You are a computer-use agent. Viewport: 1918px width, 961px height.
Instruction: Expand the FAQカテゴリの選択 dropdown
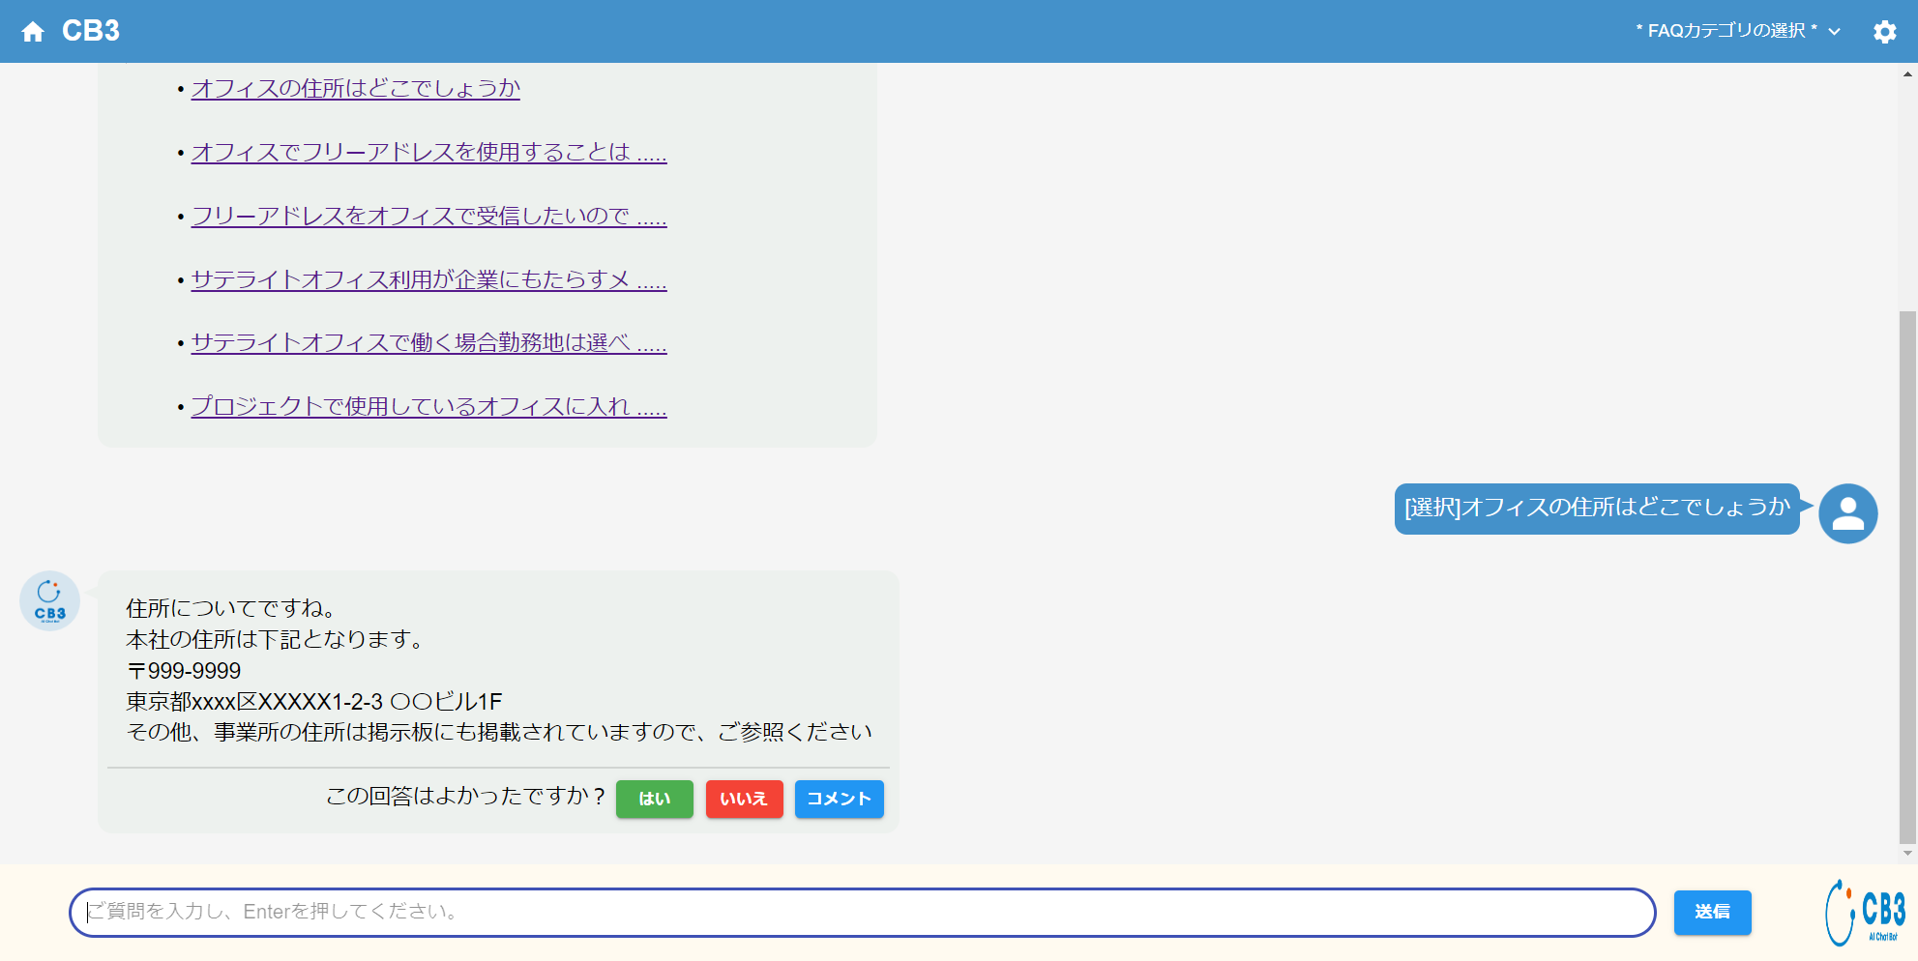(1726, 31)
